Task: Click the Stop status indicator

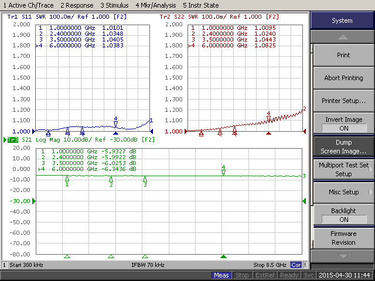Action: click(x=242, y=275)
